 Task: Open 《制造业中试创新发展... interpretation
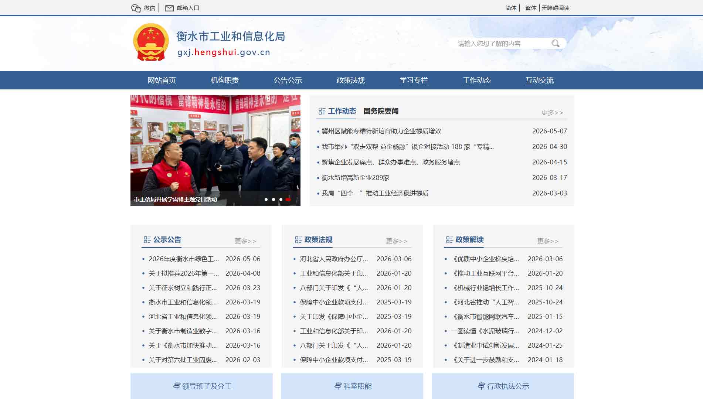[x=485, y=345]
